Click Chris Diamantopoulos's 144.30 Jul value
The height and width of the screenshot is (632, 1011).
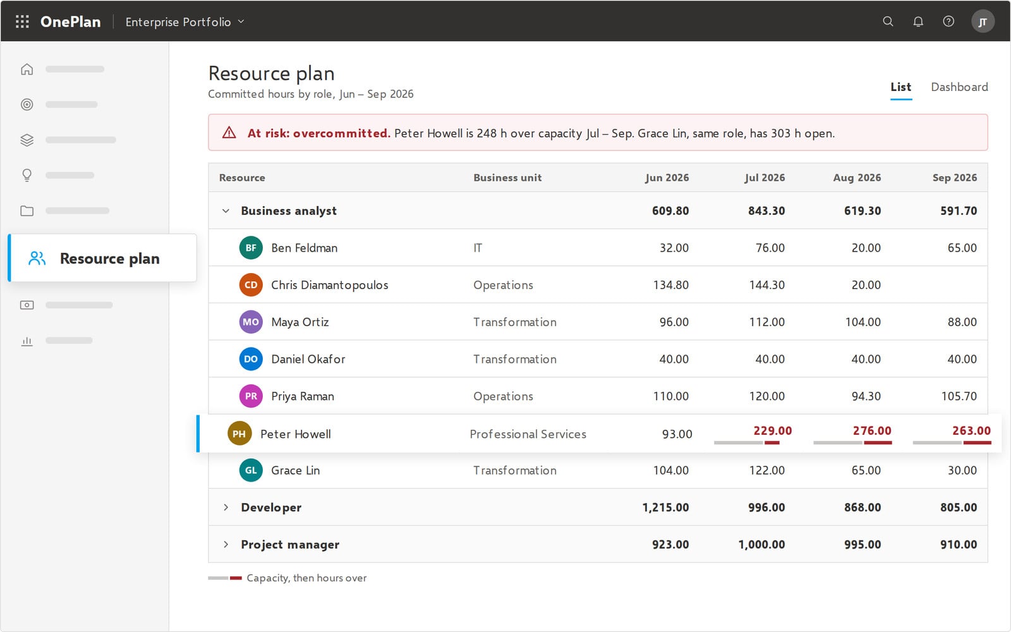coord(767,285)
